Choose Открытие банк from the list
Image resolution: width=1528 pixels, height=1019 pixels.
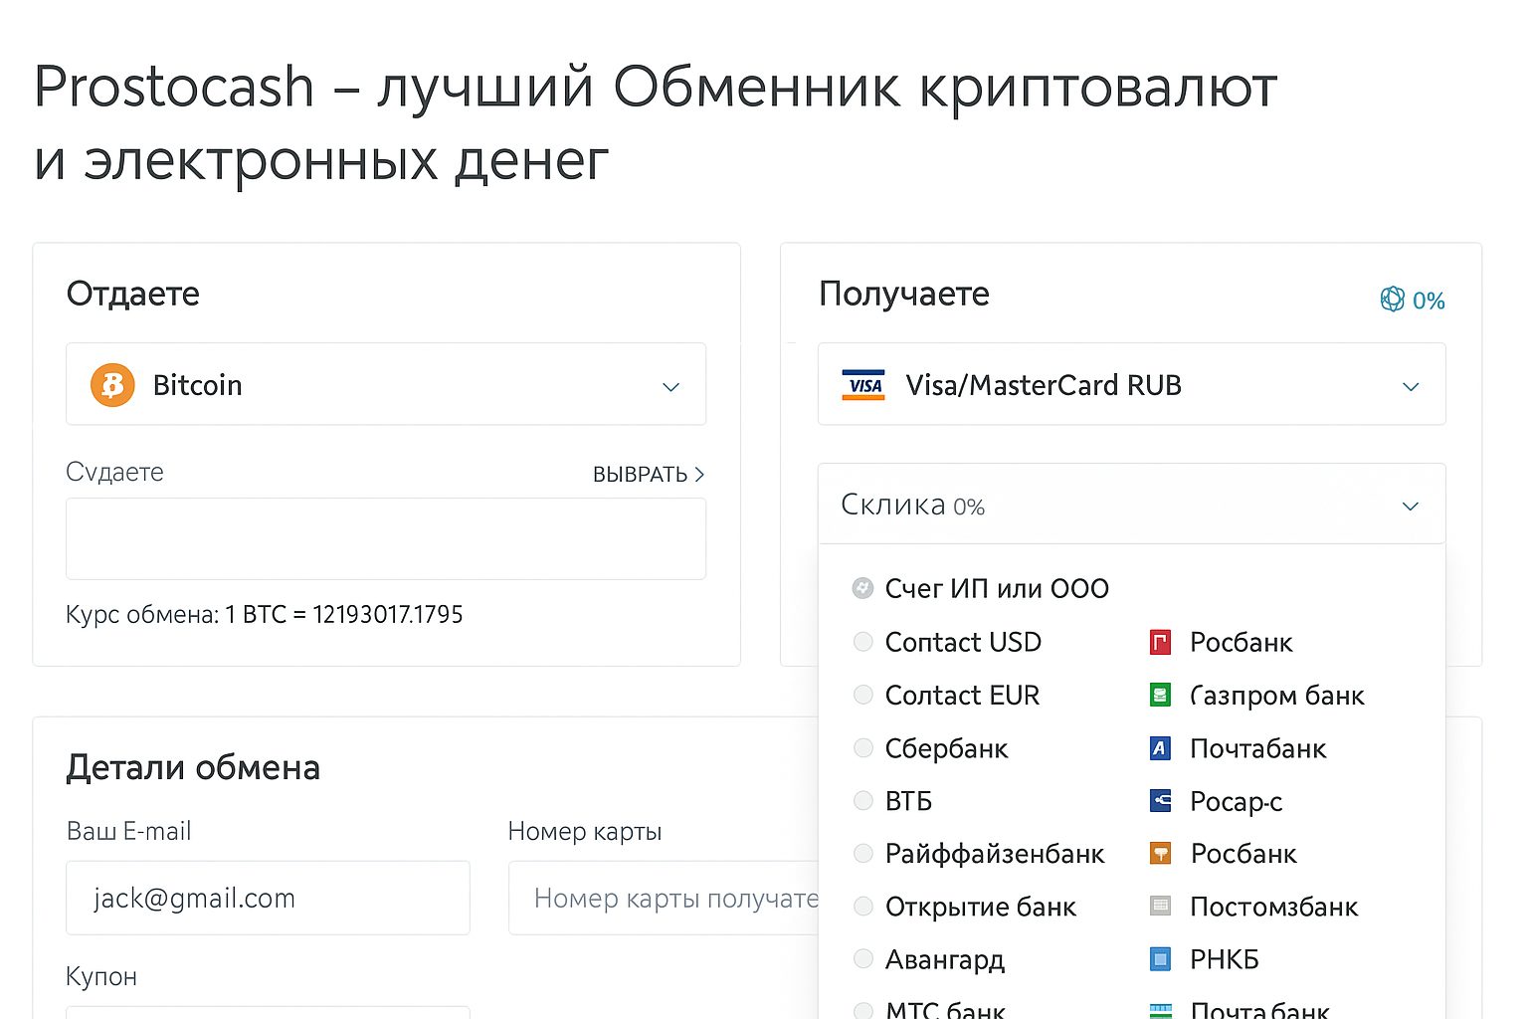862,906
